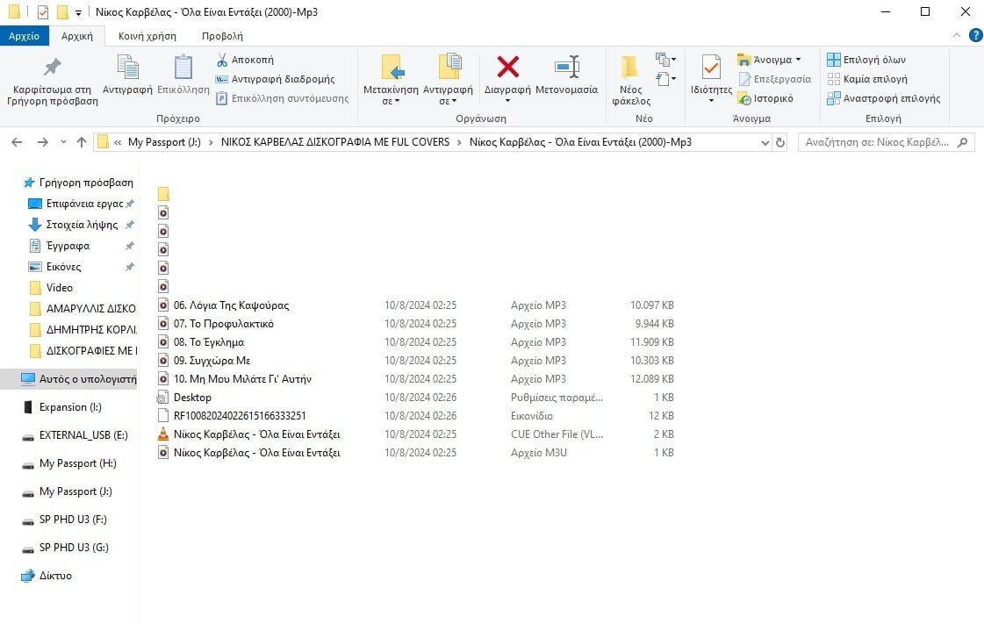Image resolution: width=984 pixels, height=624 pixels.
Task: Open the new item dropdown
Action: 666,60
